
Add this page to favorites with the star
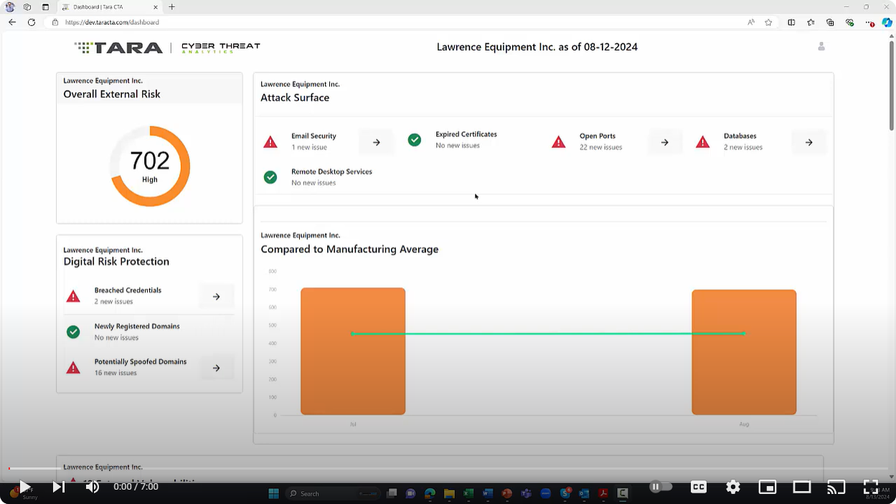coord(768,22)
